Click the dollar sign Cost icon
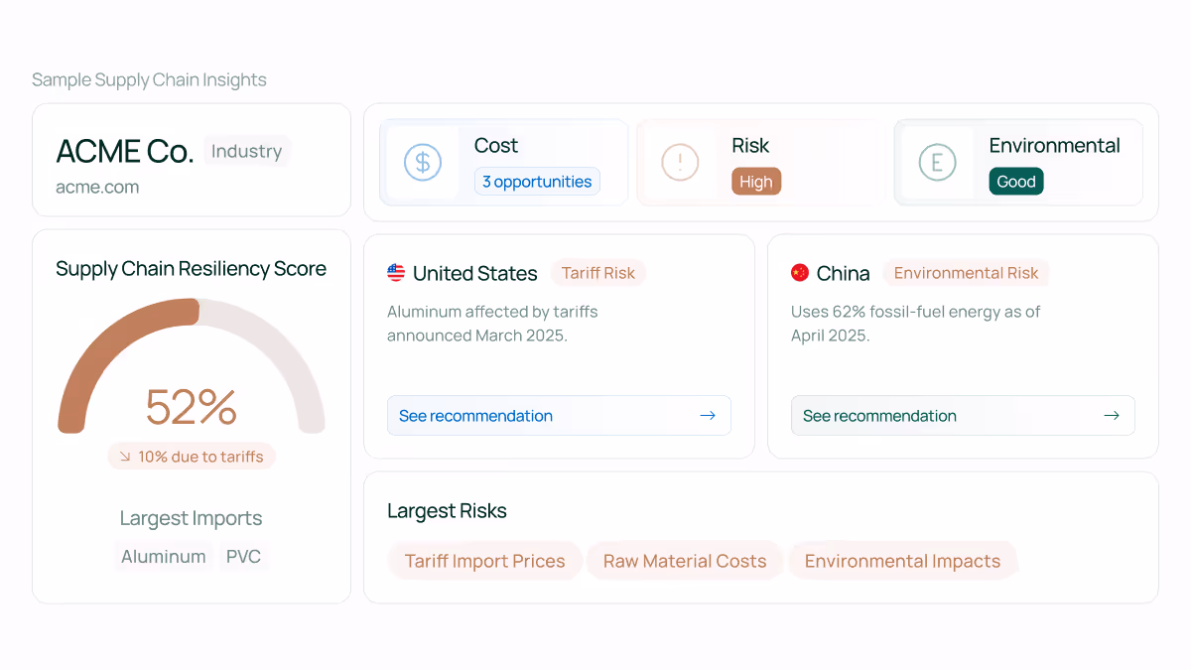The image size is (1191, 670). point(423,162)
